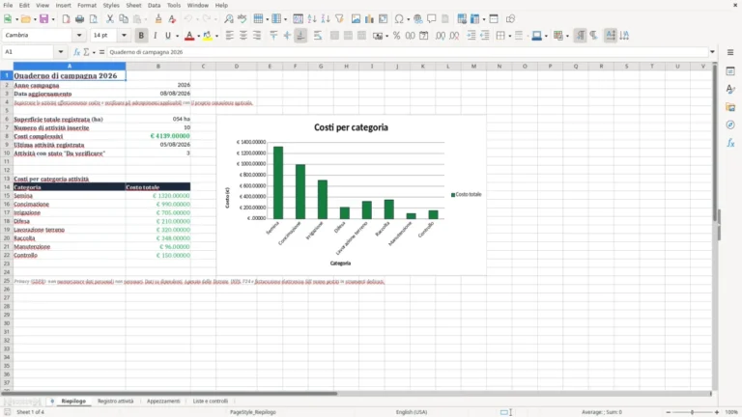
Task: Click Insert Comment speech bubble icon
Action: click(432, 19)
